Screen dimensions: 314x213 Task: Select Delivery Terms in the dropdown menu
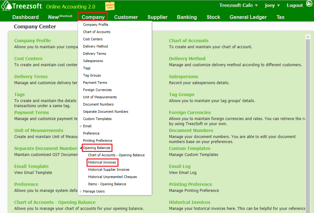94,54
